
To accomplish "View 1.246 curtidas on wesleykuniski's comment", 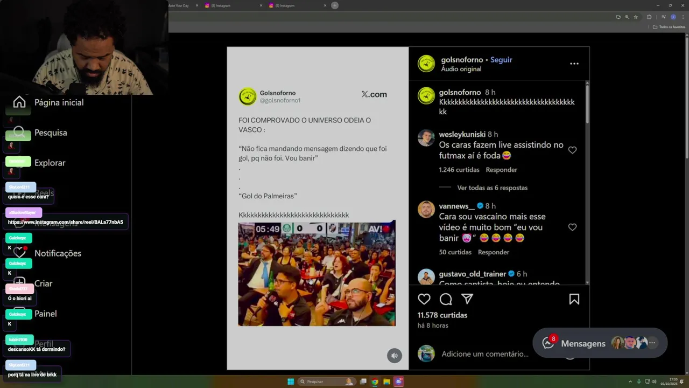I will [459, 170].
